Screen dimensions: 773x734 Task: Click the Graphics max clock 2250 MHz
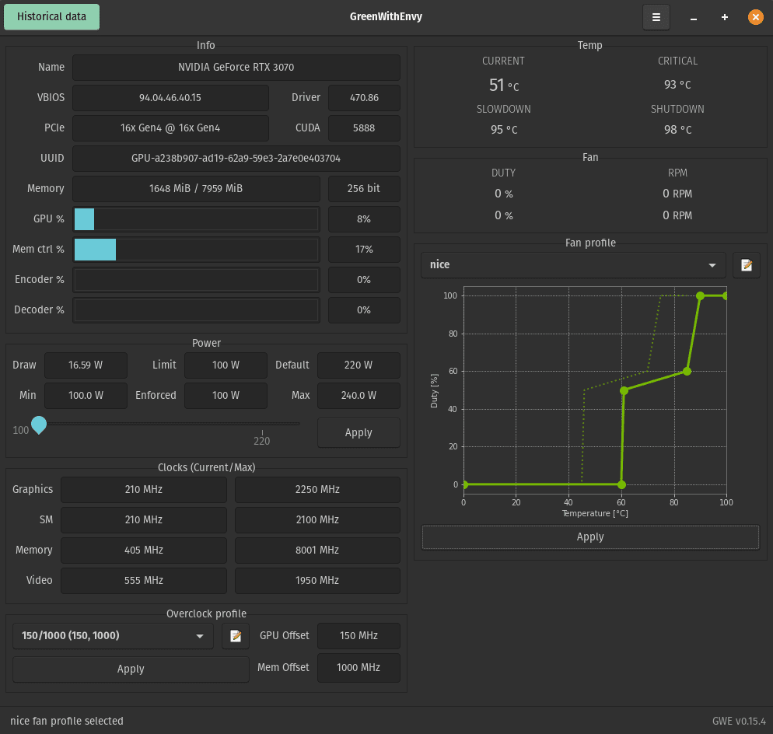pyautogui.click(x=317, y=490)
